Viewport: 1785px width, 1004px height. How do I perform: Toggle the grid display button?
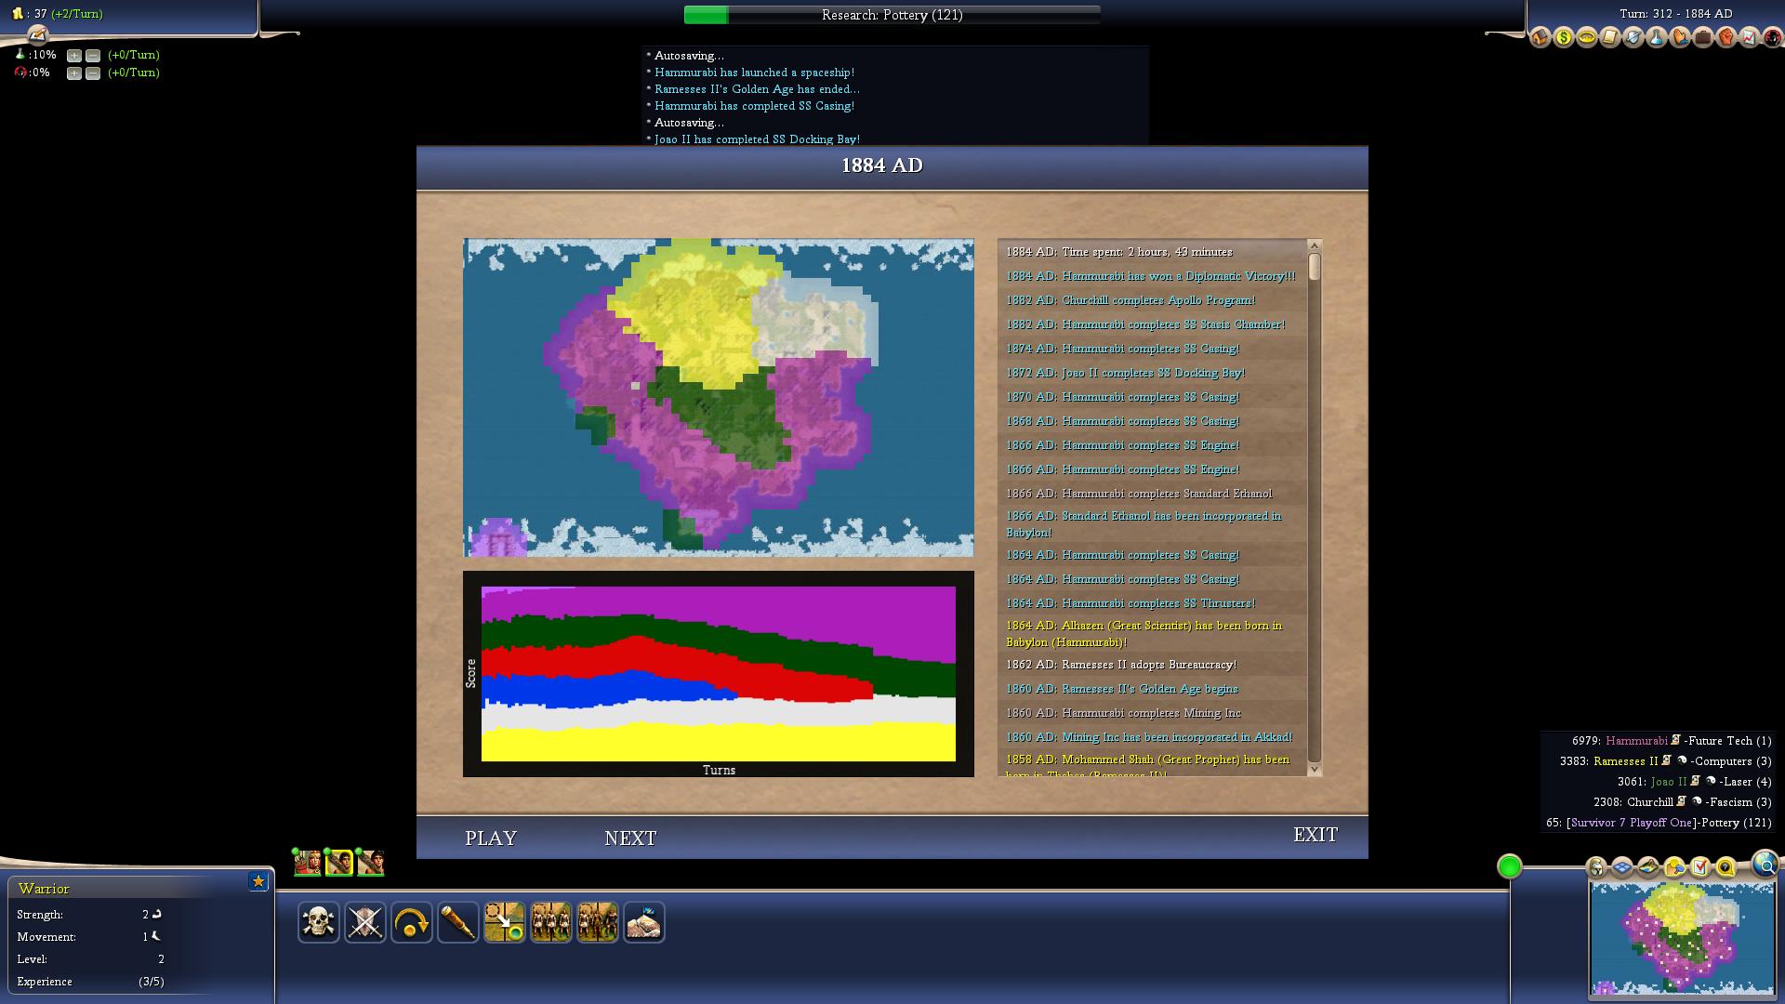point(1623,867)
